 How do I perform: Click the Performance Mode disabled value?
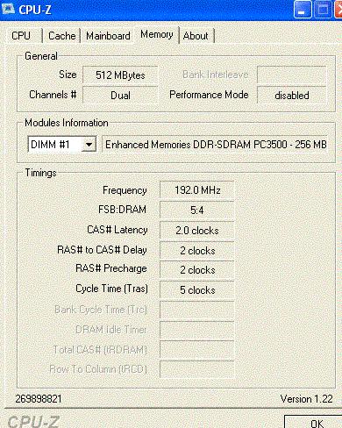(x=292, y=95)
